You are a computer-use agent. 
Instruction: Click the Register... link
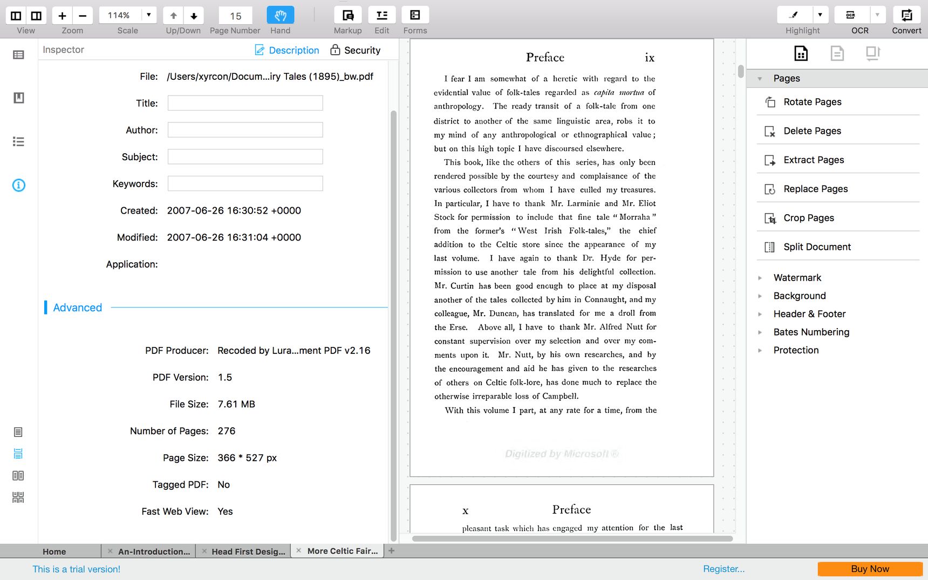tap(724, 569)
